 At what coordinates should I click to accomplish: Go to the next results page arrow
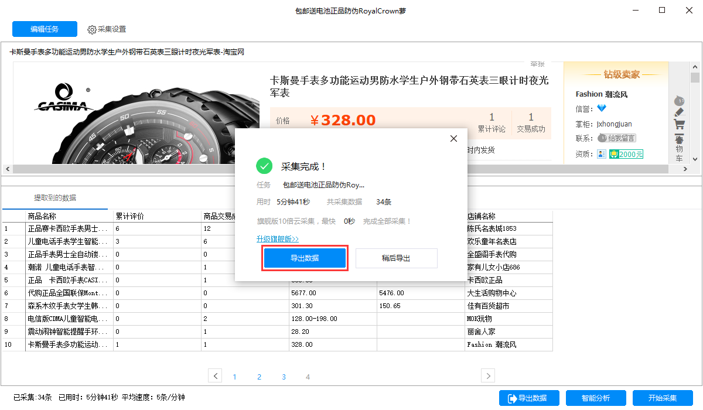488,375
